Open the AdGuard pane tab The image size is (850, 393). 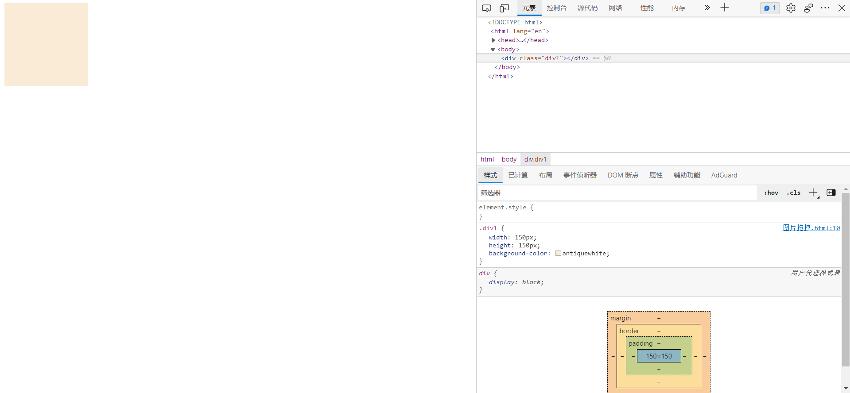click(x=724, y=175)
